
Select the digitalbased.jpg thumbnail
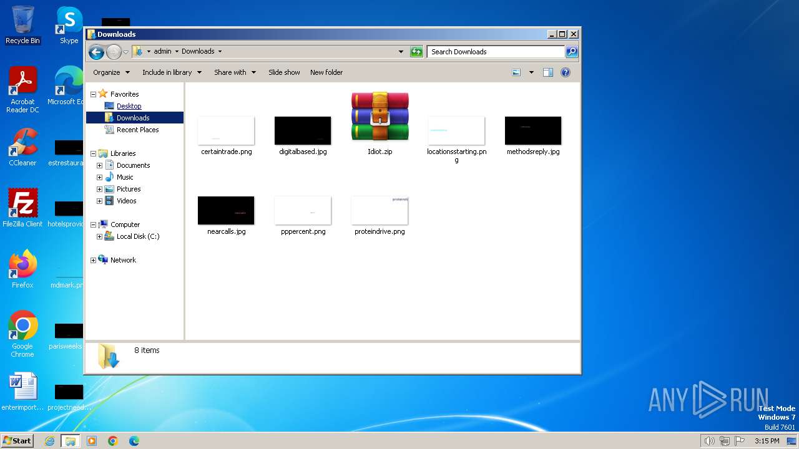303,130
